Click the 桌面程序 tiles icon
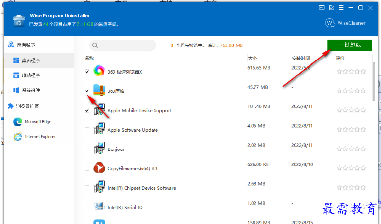 click(16, 60)
